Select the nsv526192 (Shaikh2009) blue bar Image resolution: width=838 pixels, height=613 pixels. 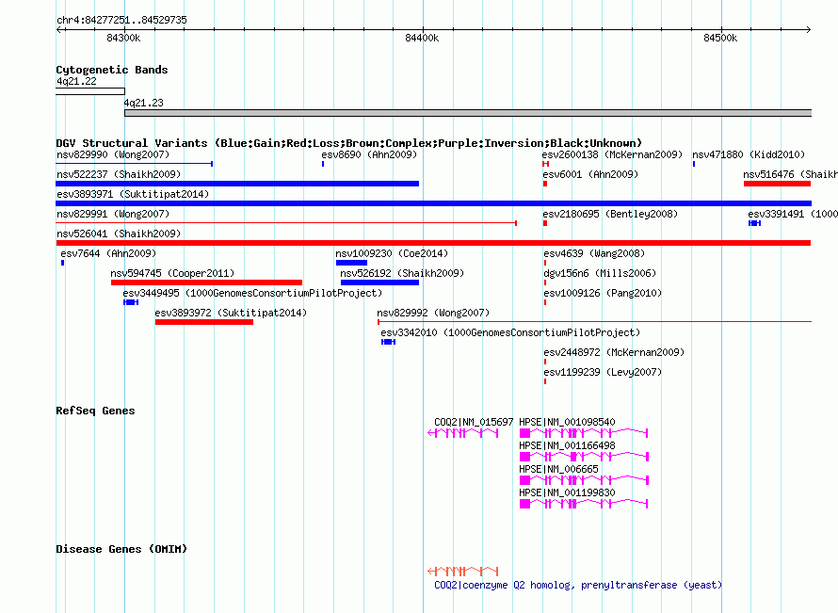[x=380, y=282]
